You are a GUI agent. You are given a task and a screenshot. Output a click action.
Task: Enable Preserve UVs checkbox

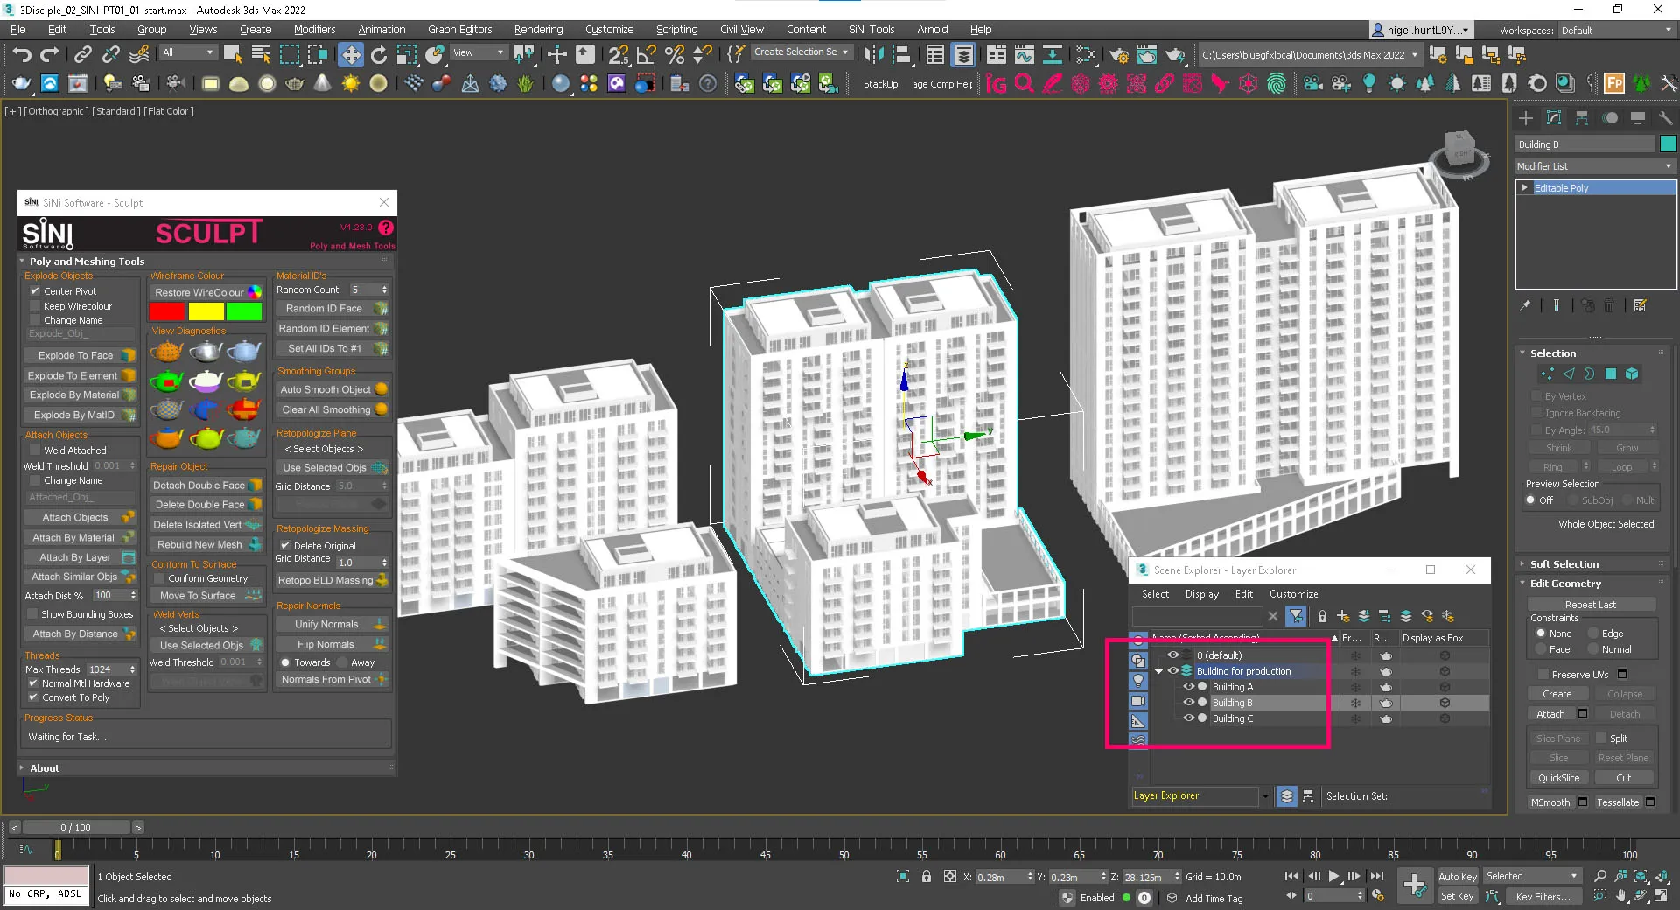pyautogui.click(x=1543, y=675)
